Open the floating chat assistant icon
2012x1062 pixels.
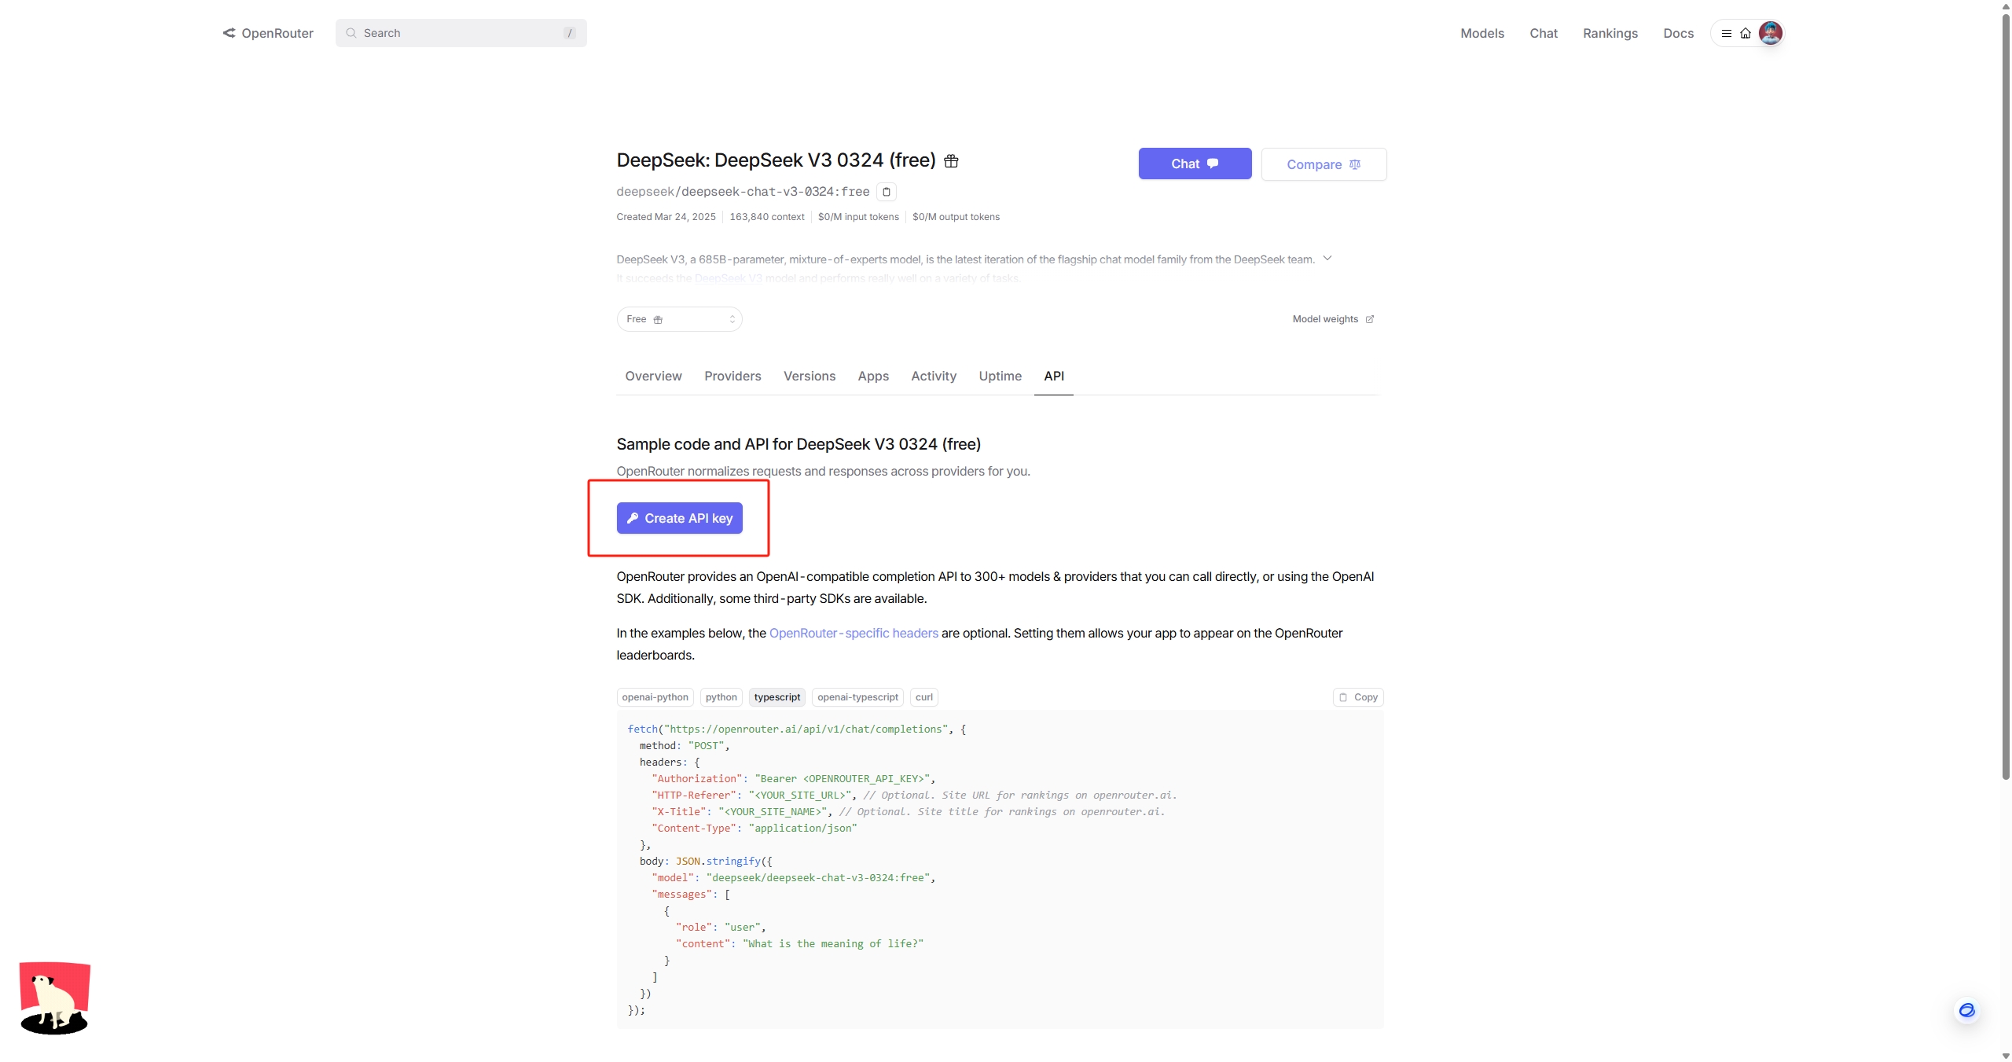point(1966,1010)
